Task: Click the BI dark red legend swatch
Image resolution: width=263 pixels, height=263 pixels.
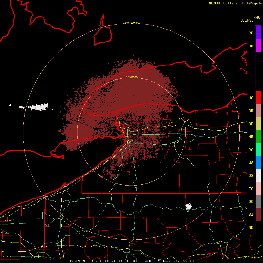Action: [258, 214]
